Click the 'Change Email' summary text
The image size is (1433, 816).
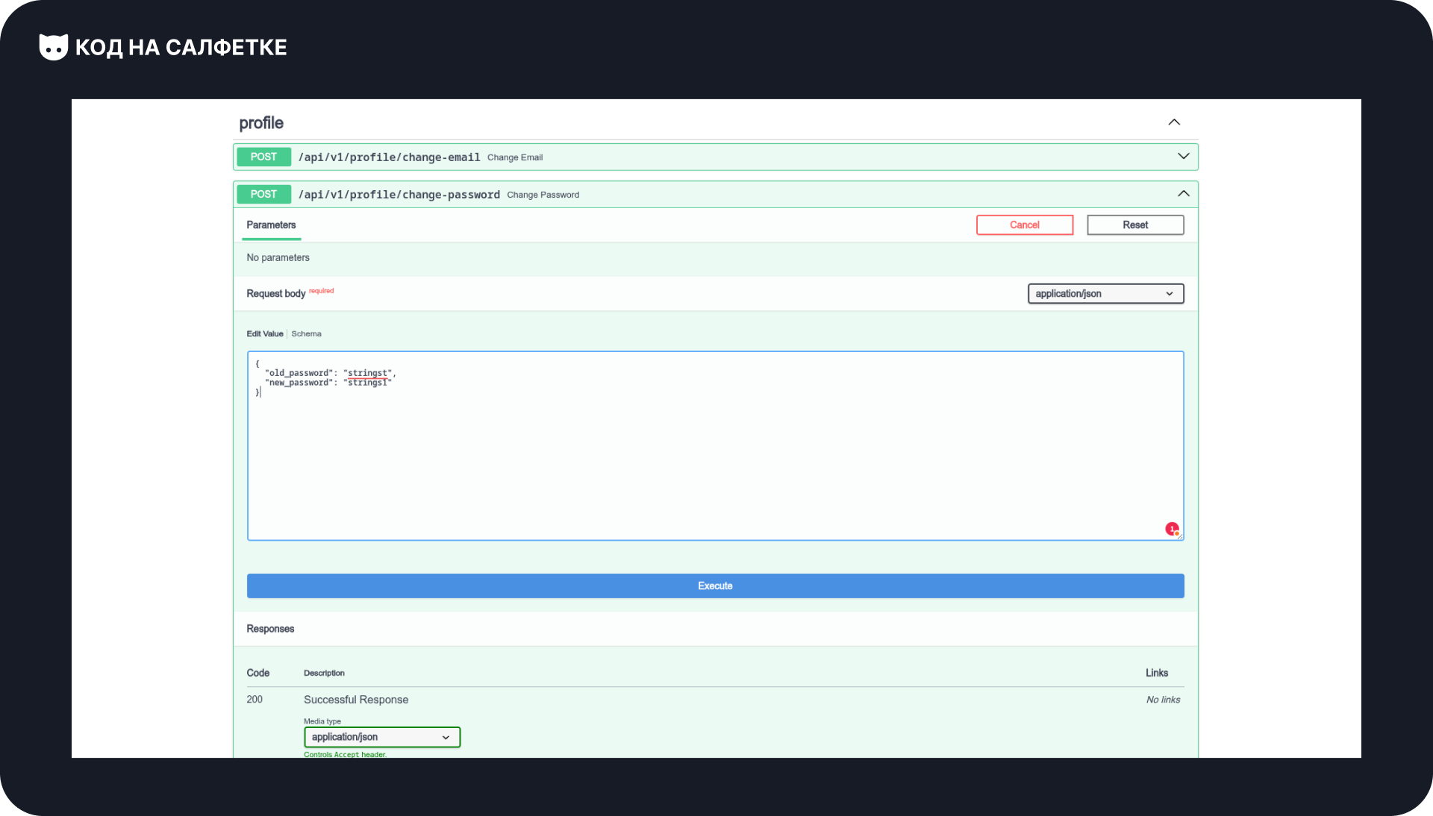[515, 158]
